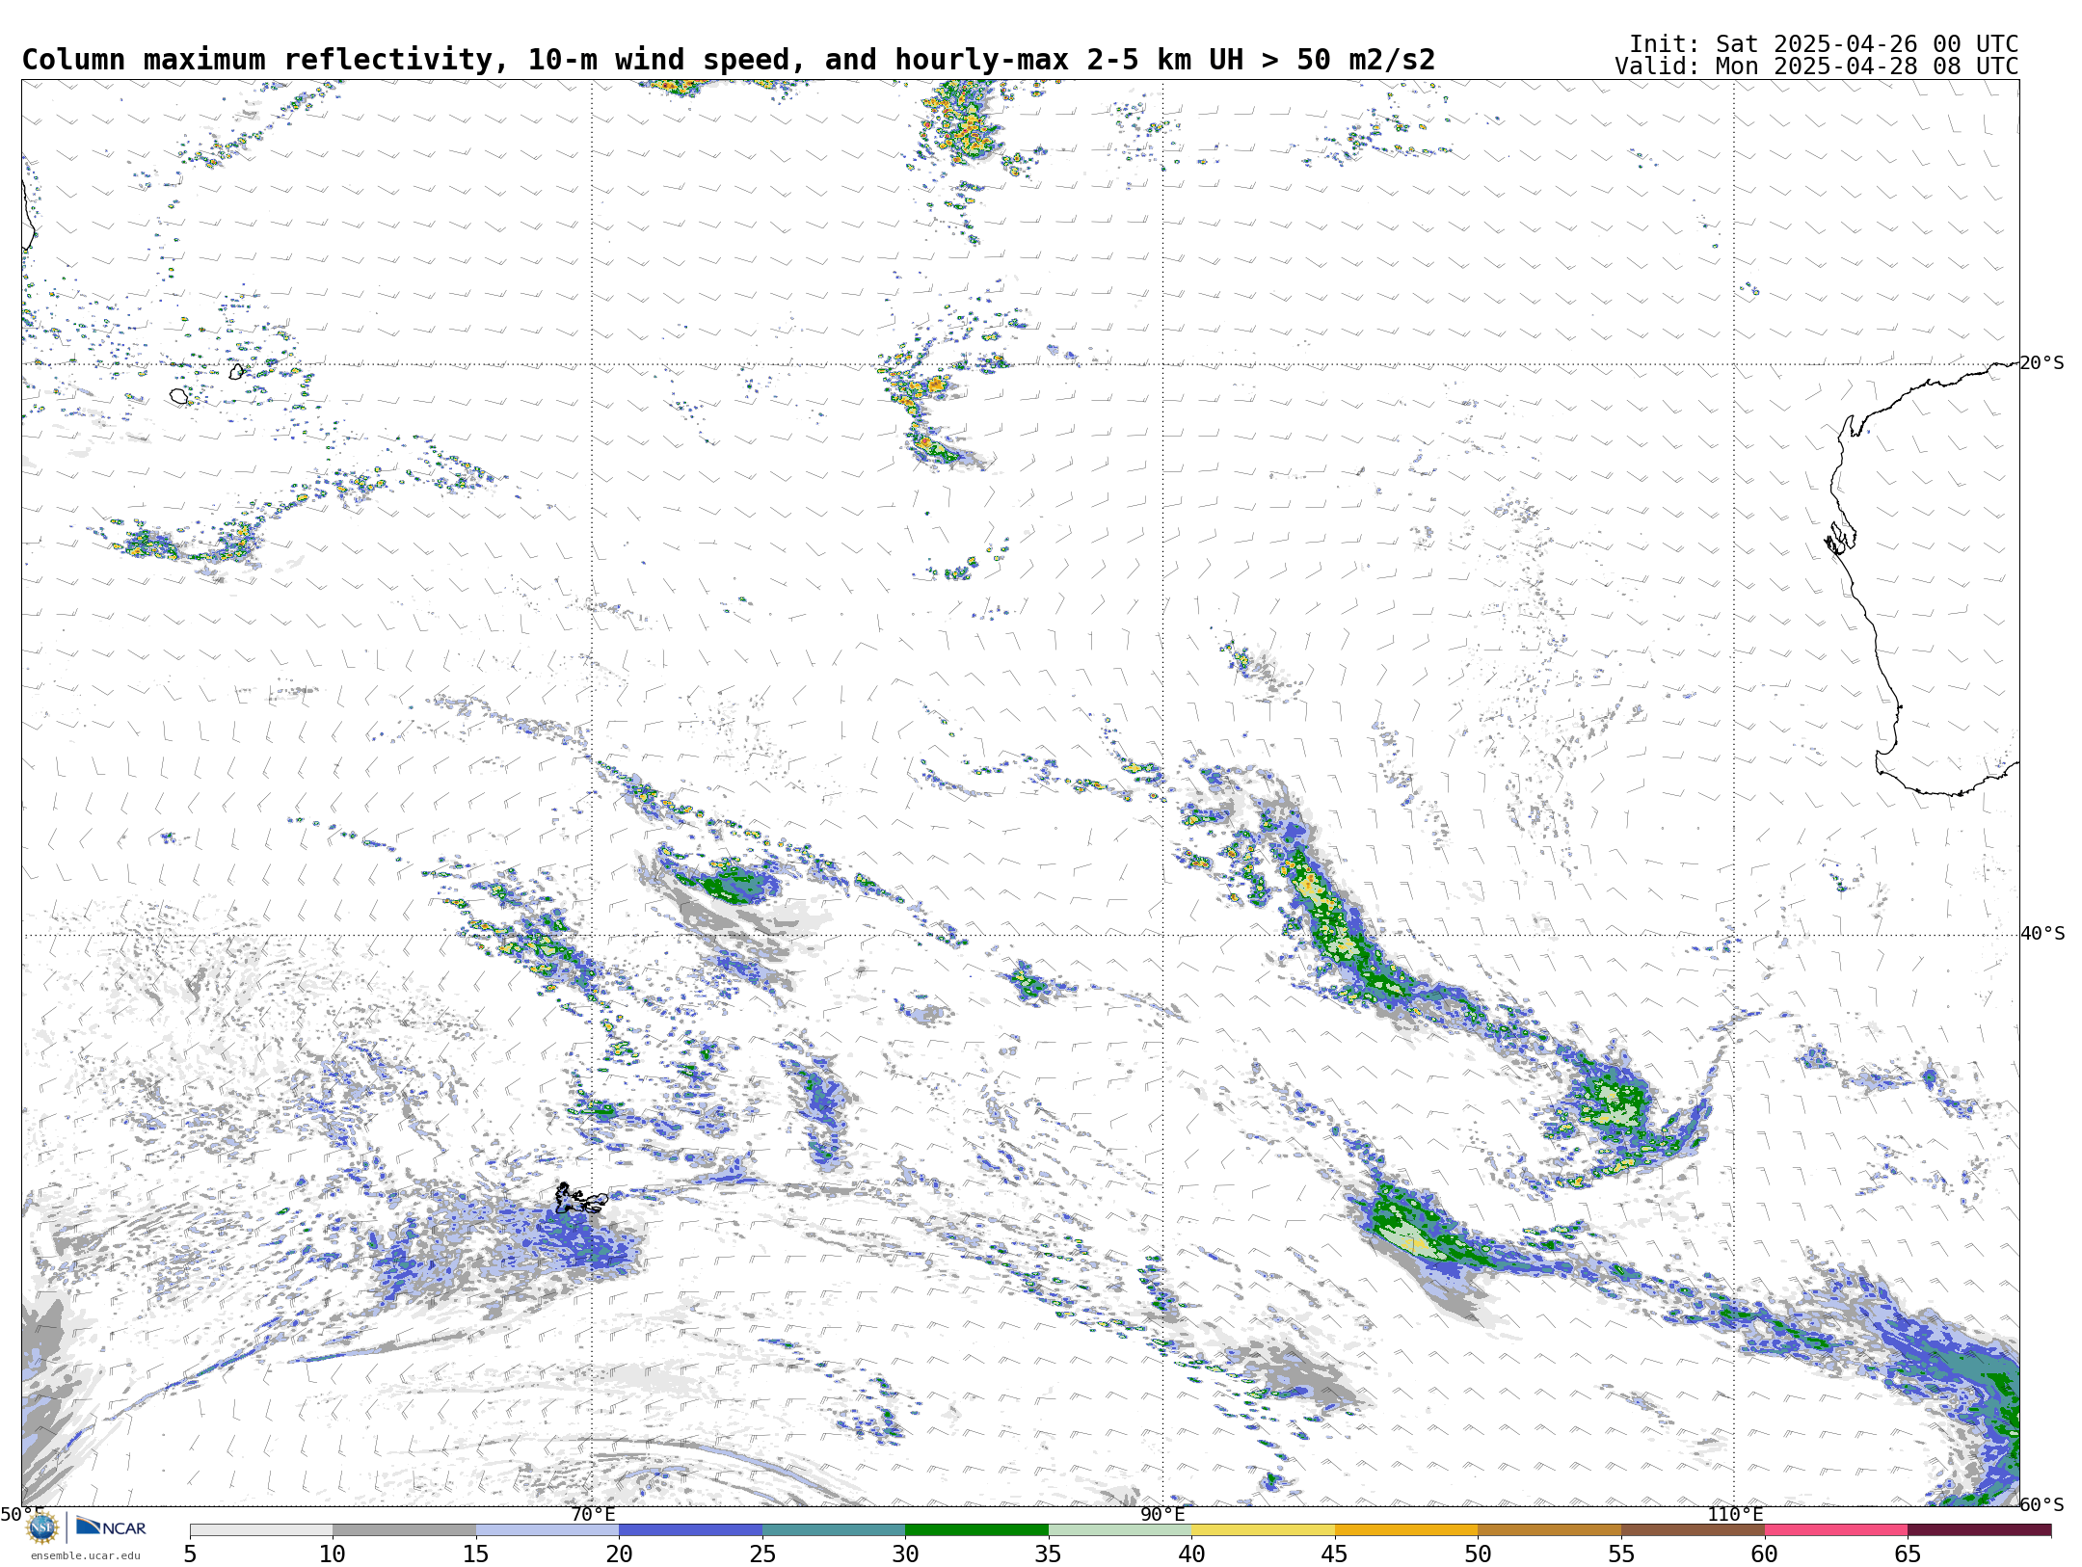Click the 60°S latitude label
Viewport: 2082px width, 1567px height.
click(x=2042, y=1504)
